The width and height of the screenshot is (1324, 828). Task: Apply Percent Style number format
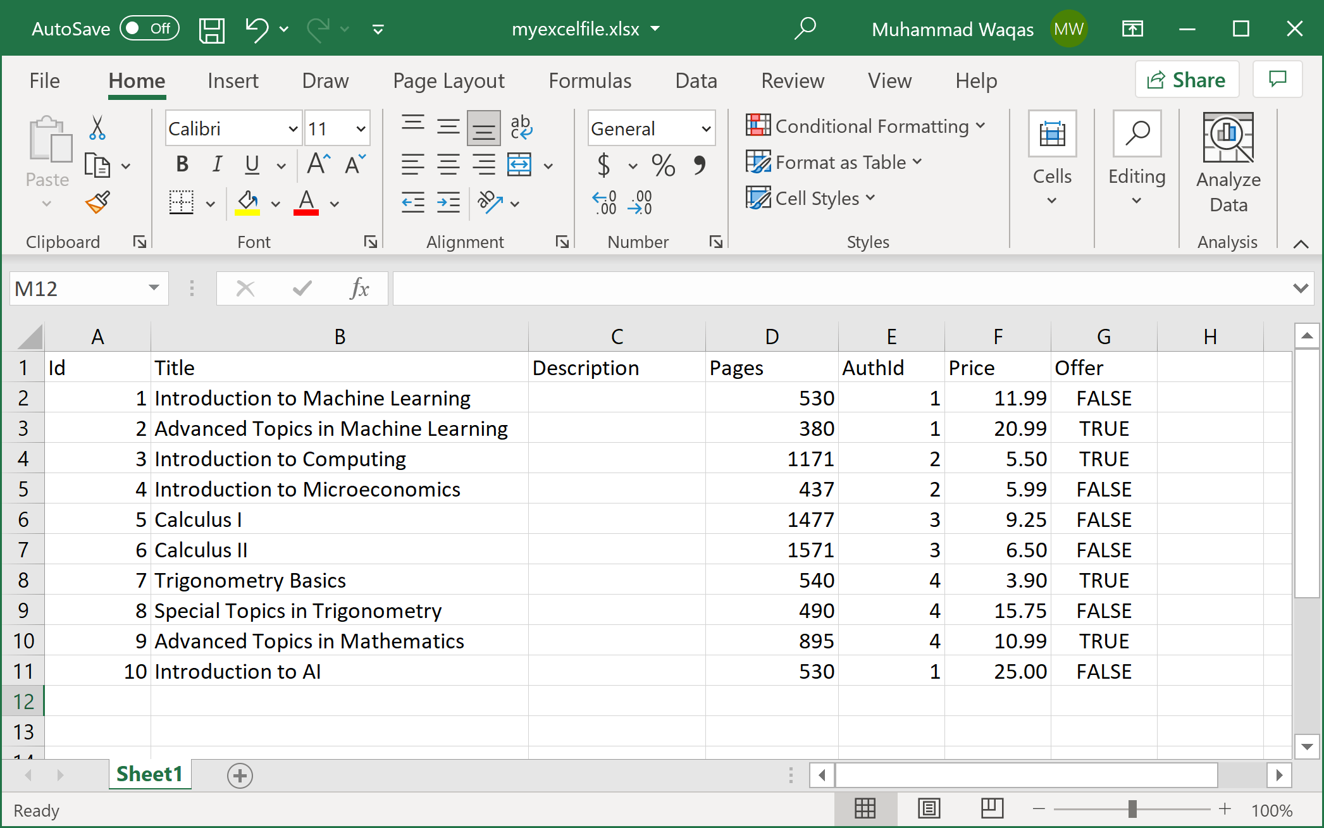pos(662,165)
